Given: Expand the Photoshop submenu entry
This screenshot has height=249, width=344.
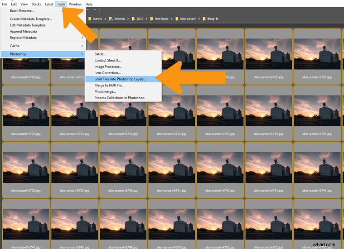Looking at the screenshot, I should tap(43, 54).
